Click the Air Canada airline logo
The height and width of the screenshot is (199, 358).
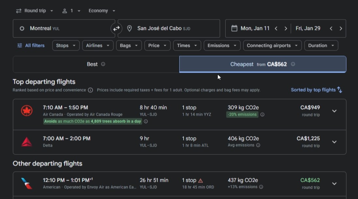pos(27,111)
